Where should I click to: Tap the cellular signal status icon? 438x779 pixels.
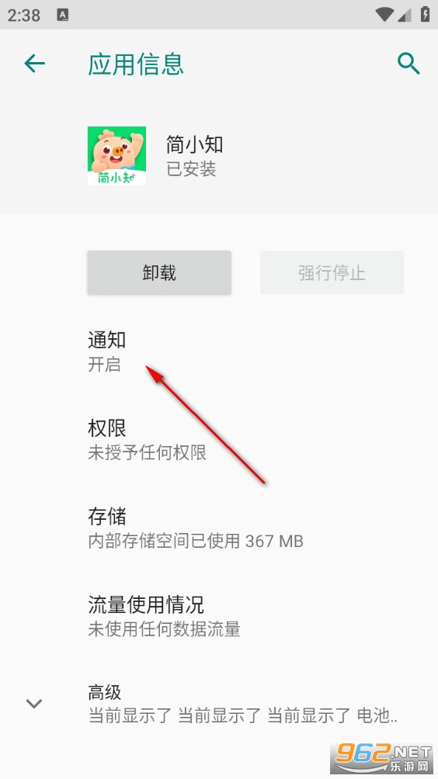click(x=405, y=16)
